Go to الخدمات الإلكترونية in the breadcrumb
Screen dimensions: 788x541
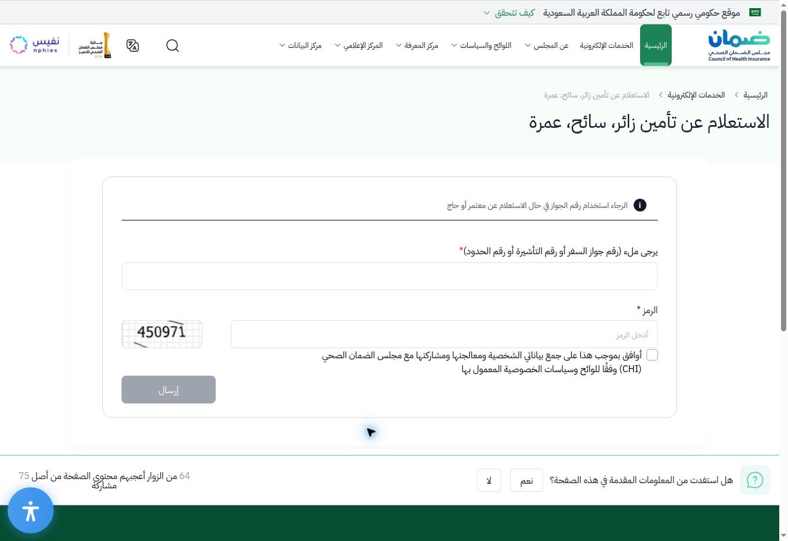click(696, 95)
